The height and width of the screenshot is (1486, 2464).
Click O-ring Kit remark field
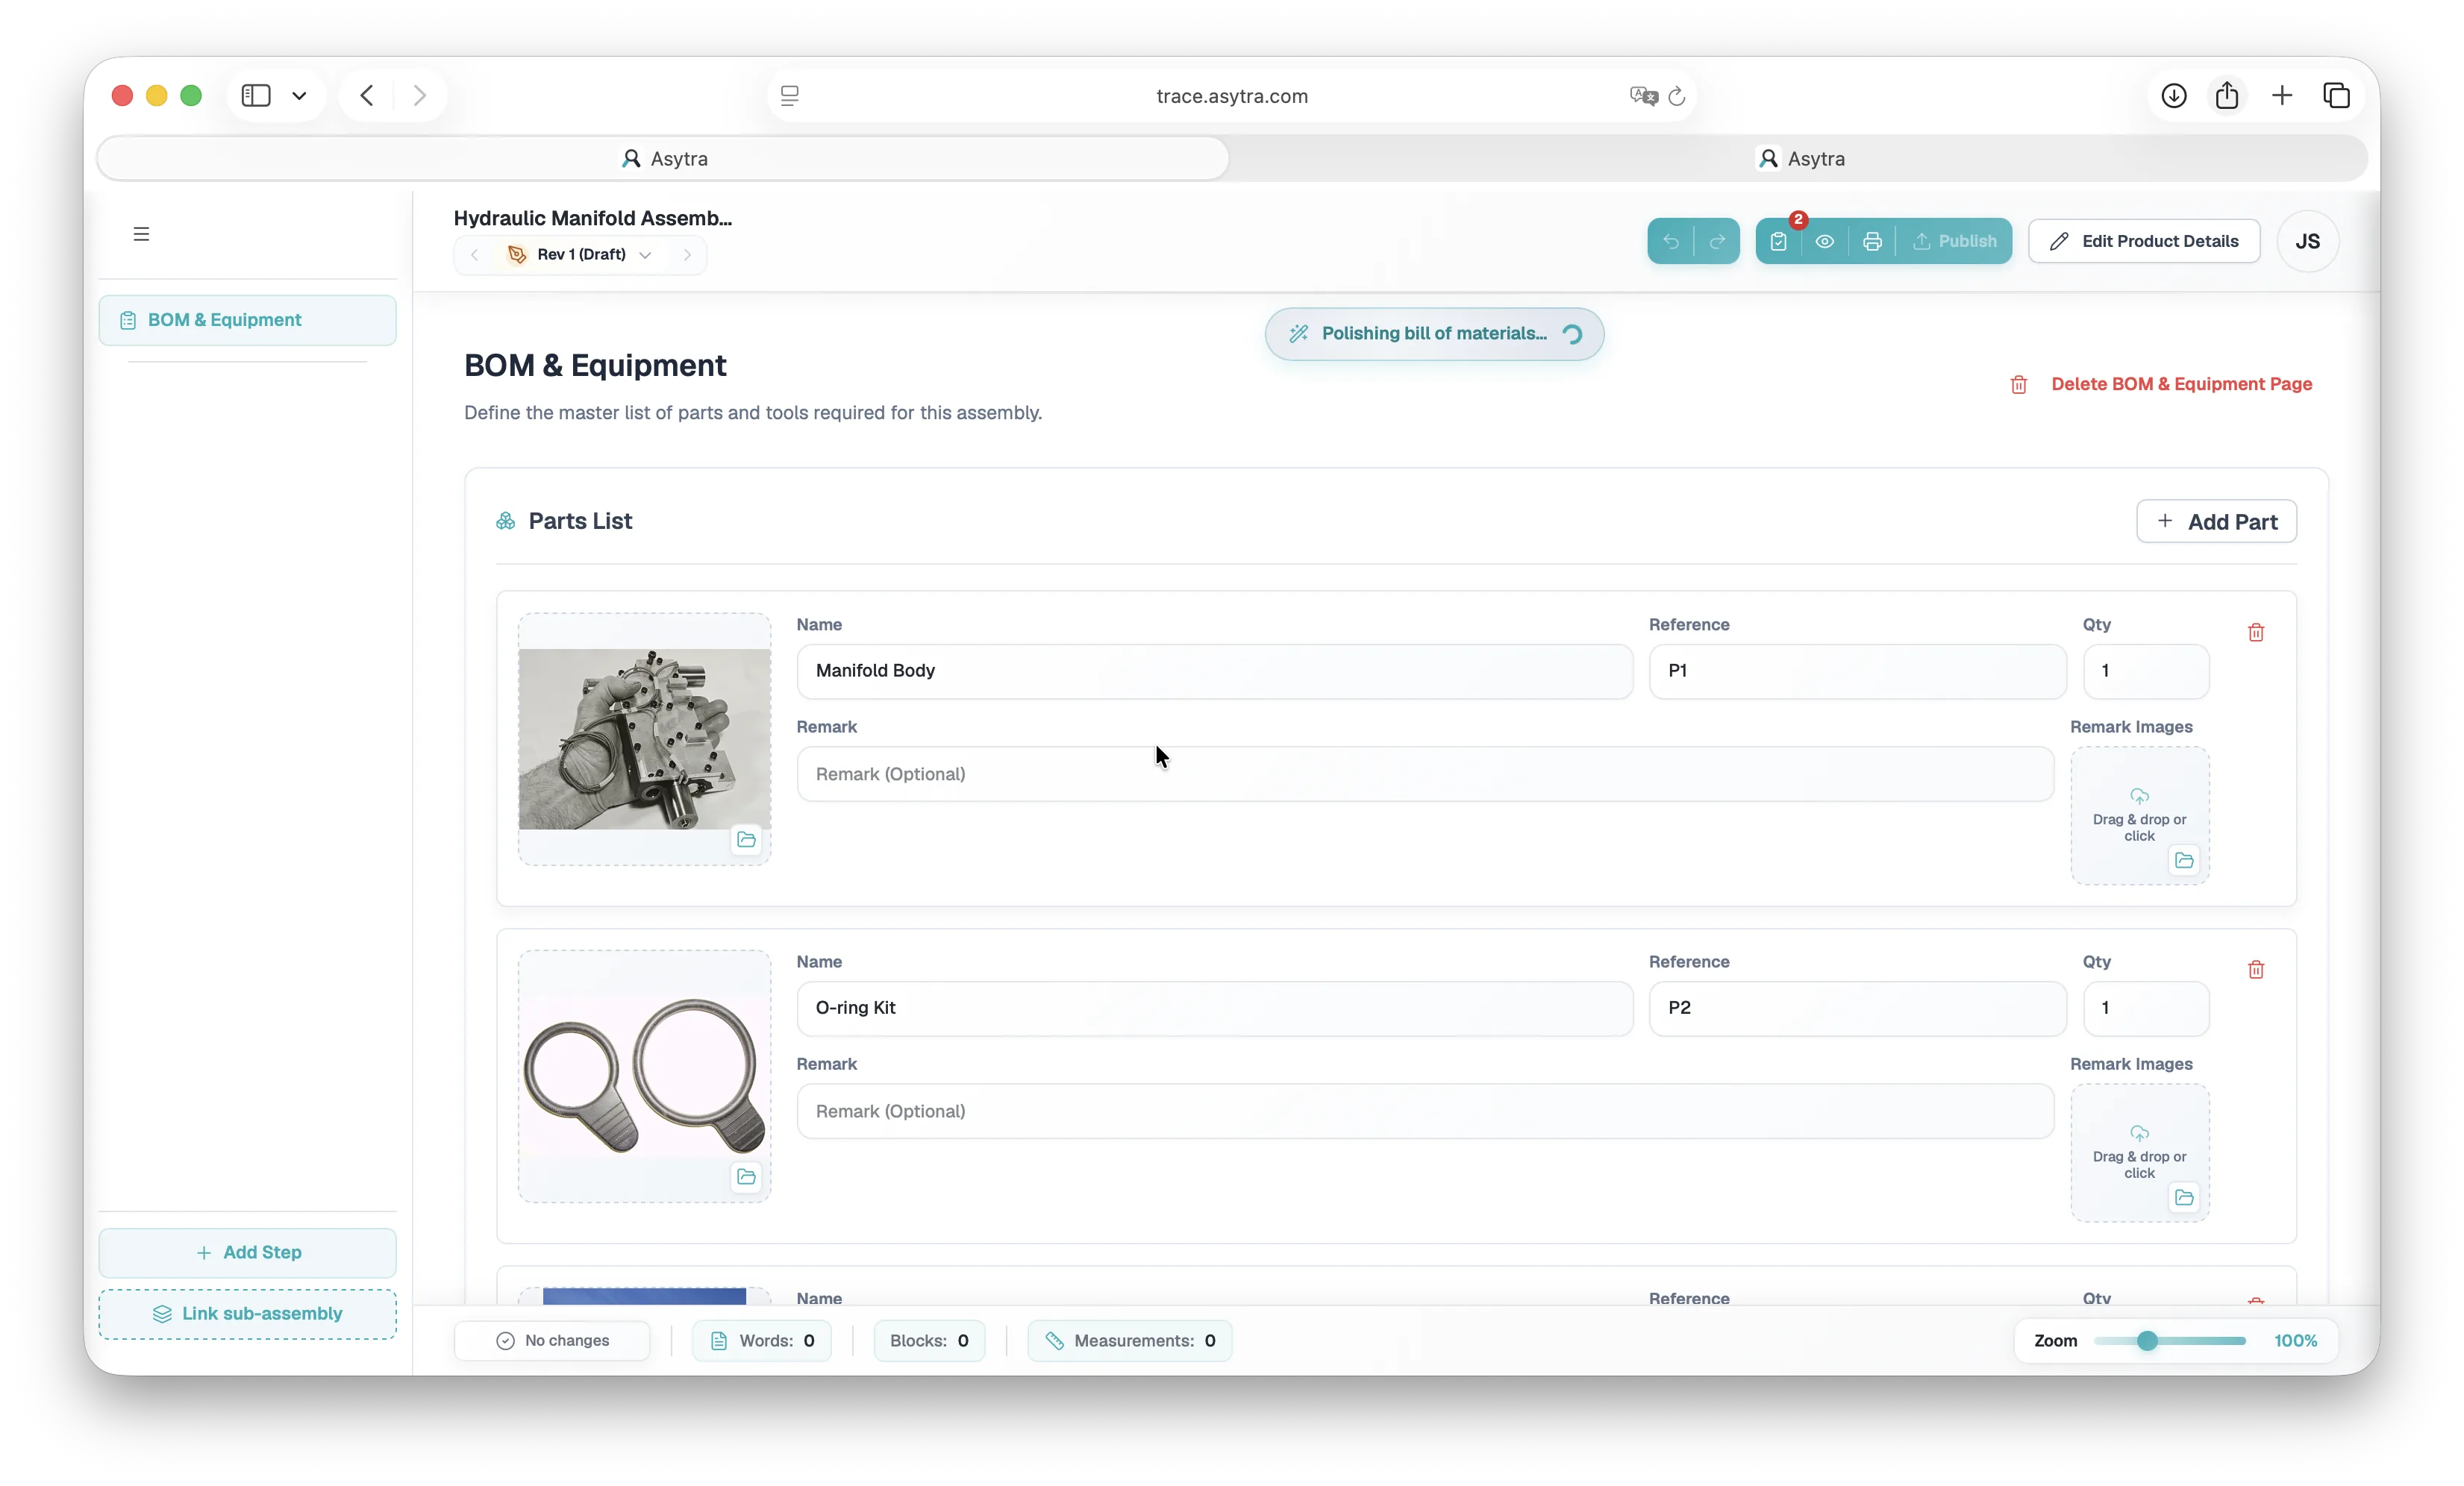(1425, 1111)
